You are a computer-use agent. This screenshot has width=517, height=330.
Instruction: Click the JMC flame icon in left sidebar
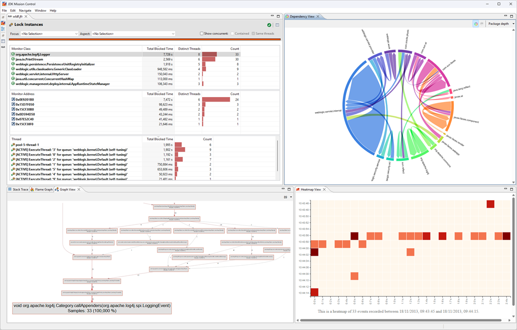[3, 23]
